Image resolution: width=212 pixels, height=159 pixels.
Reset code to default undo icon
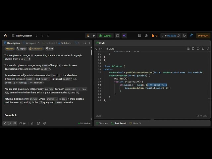click(203, 49)
